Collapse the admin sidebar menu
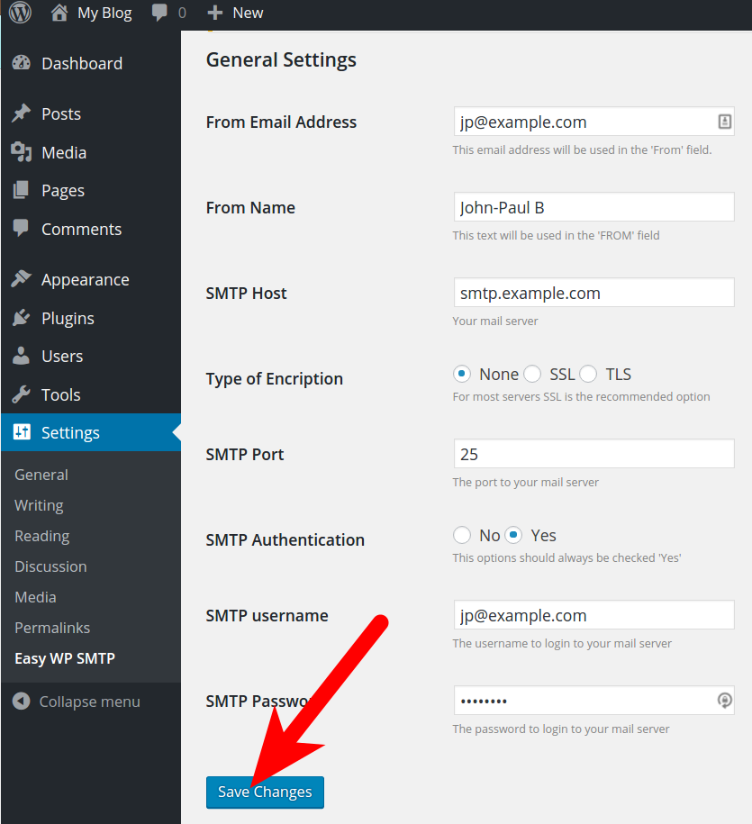The height and width of the screenshot is (824, 752). (77, 702)
